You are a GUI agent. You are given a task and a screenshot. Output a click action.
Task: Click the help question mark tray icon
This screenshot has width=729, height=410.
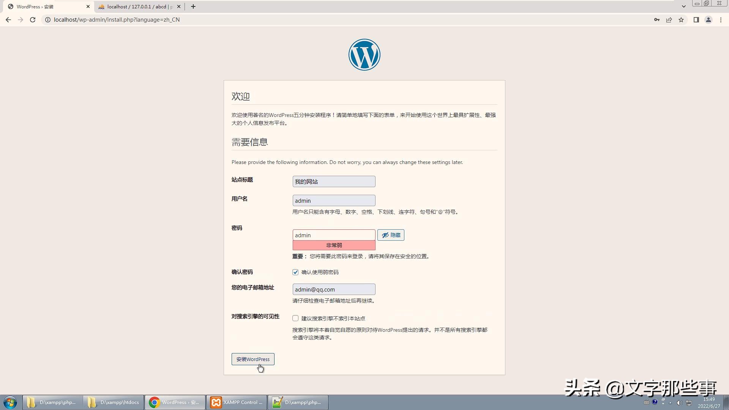pyautogui.click(x=655, y=402)
